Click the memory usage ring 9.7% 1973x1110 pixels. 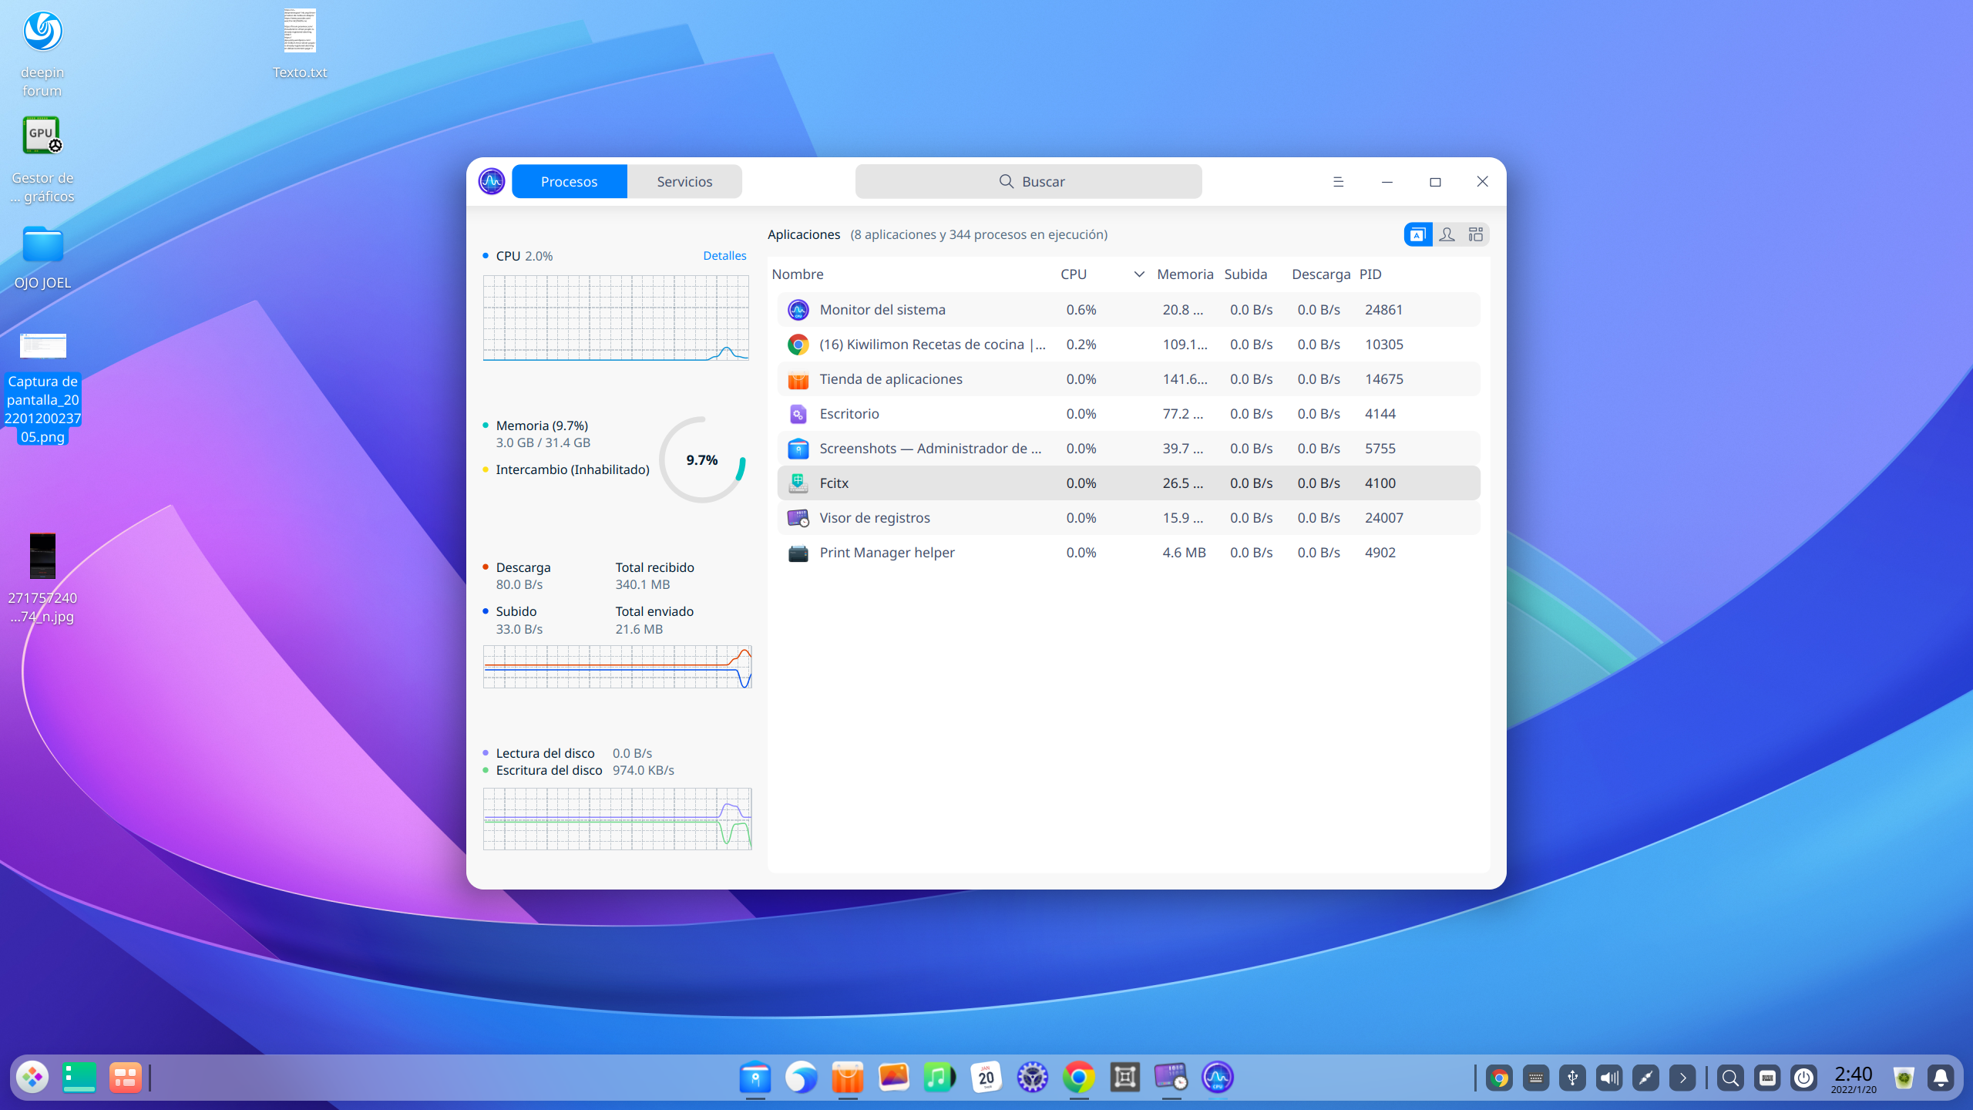click(702, 460)
